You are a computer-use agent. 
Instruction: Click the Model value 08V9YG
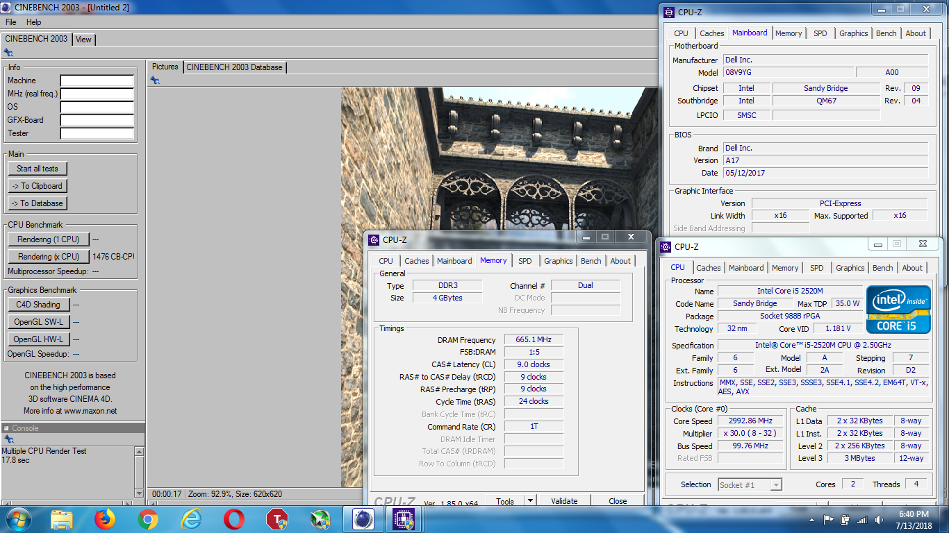788,72
